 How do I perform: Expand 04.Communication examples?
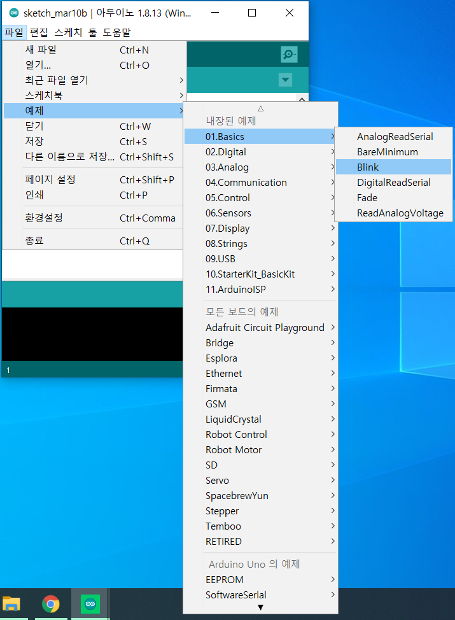point(260,182)
